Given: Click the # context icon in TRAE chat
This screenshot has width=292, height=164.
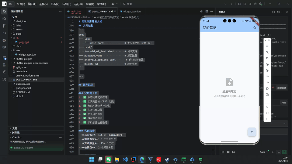Looking at the screenshot, I should point(228,152).
